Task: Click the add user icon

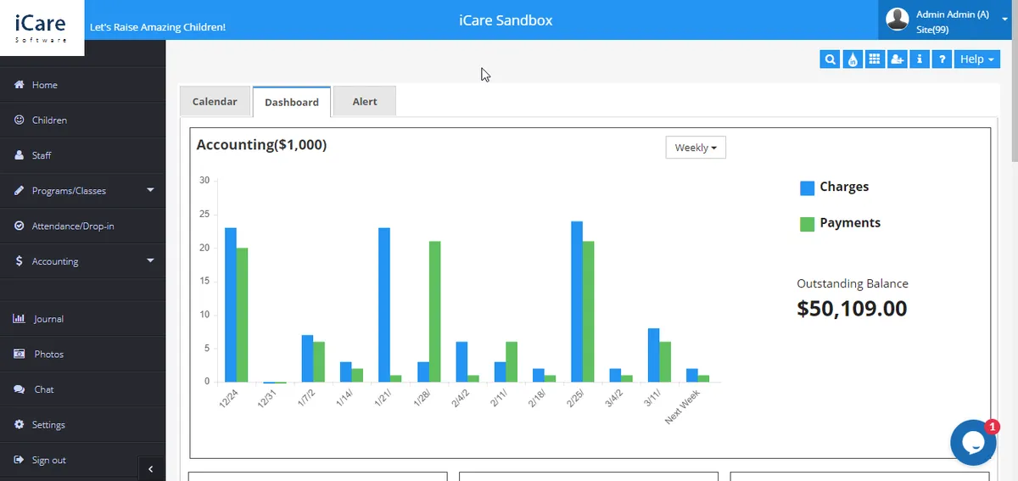Action: click(898, 59)
